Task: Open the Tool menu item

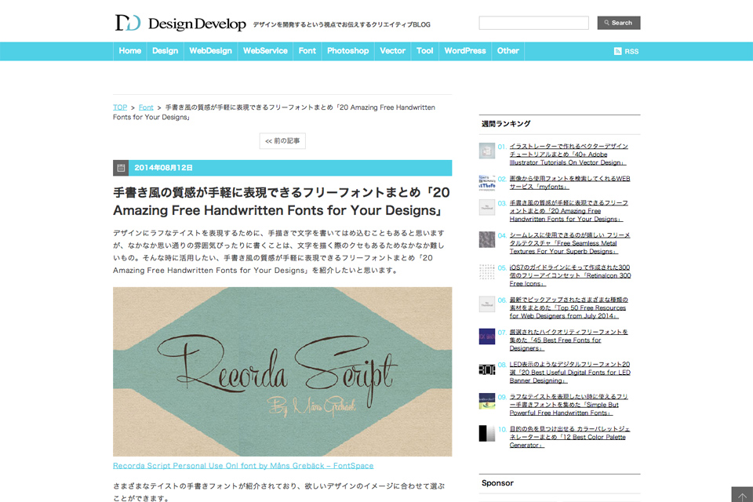Action: (x=424, y=51)
